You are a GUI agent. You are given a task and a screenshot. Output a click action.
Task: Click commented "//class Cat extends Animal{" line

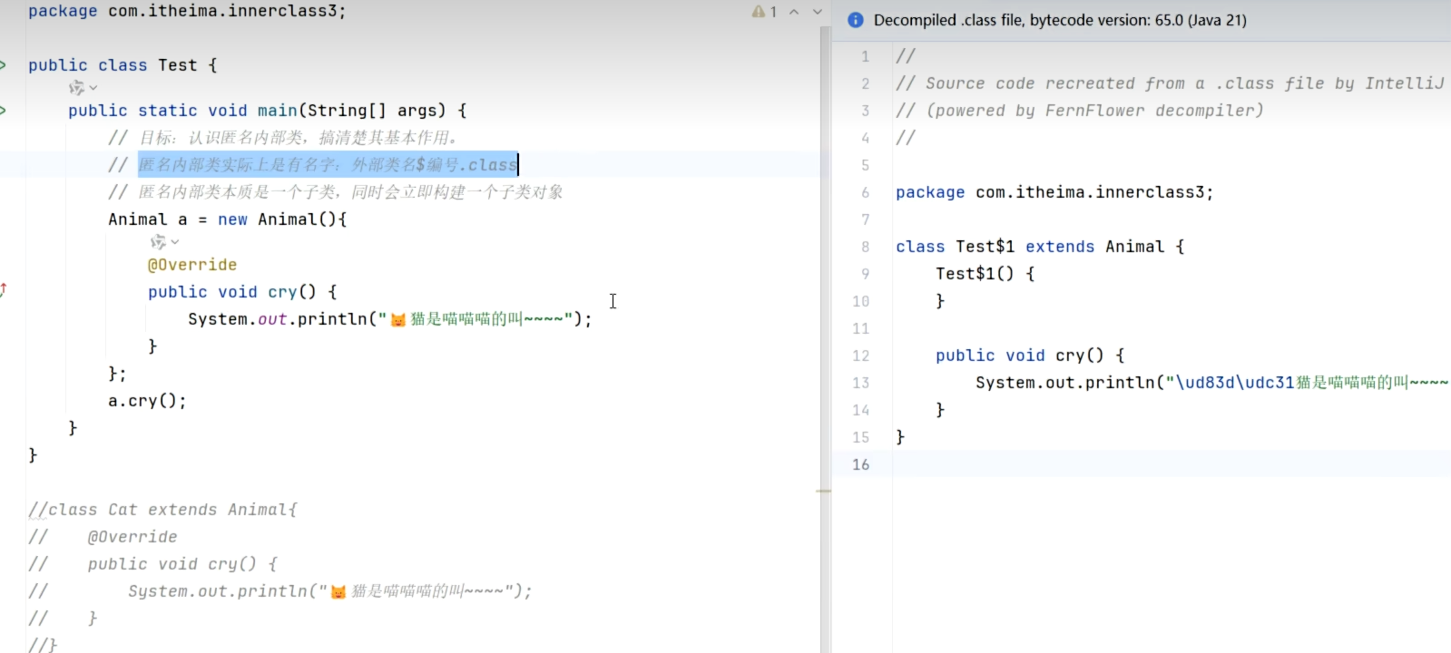[x=162, y=510]
